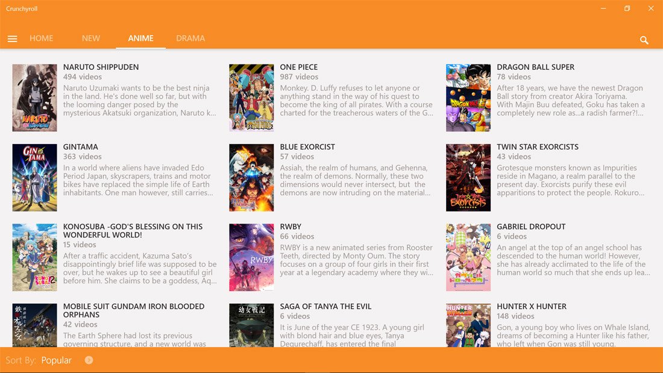
Task: Open the Naruto Shippuden poster thumbnail
Action: tap(35, 98)
